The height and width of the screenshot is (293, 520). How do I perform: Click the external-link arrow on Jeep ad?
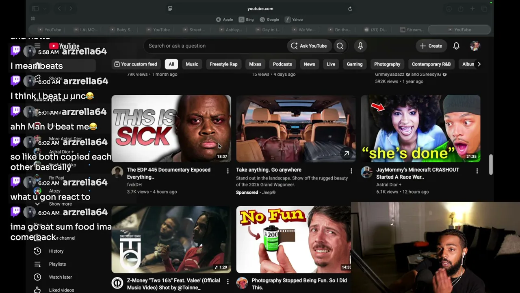coord(347,153)
